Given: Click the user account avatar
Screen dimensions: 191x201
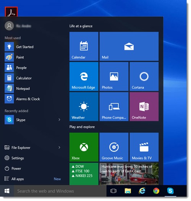Looking at the screenshot, I should tap(9, 26).
